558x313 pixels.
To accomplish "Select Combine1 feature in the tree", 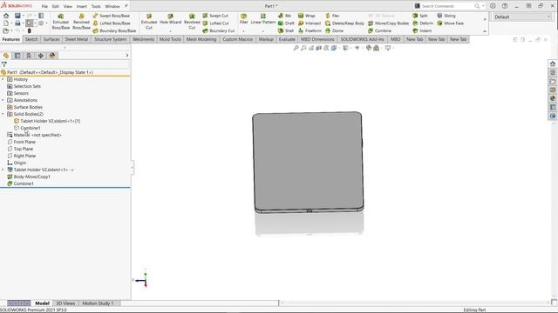I will 24,183.
